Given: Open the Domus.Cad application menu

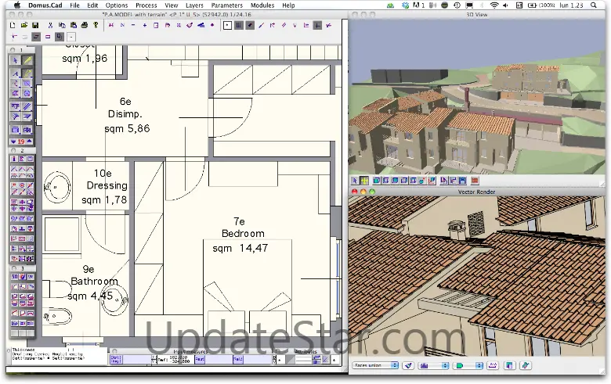Looking at the screenshot, I should 45,5.
